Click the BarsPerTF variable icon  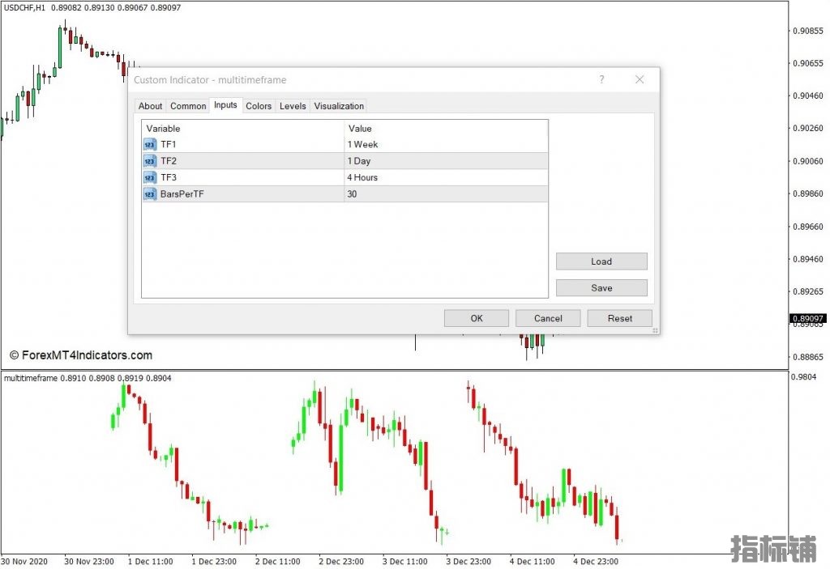pos(150,194)
